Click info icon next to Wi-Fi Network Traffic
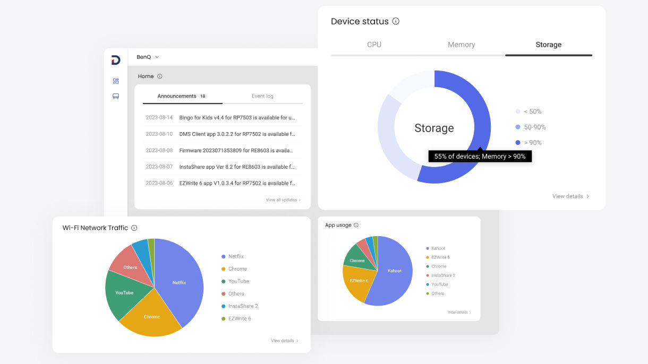The height and width of the screenshot is (364, 648). pos(134,228)
